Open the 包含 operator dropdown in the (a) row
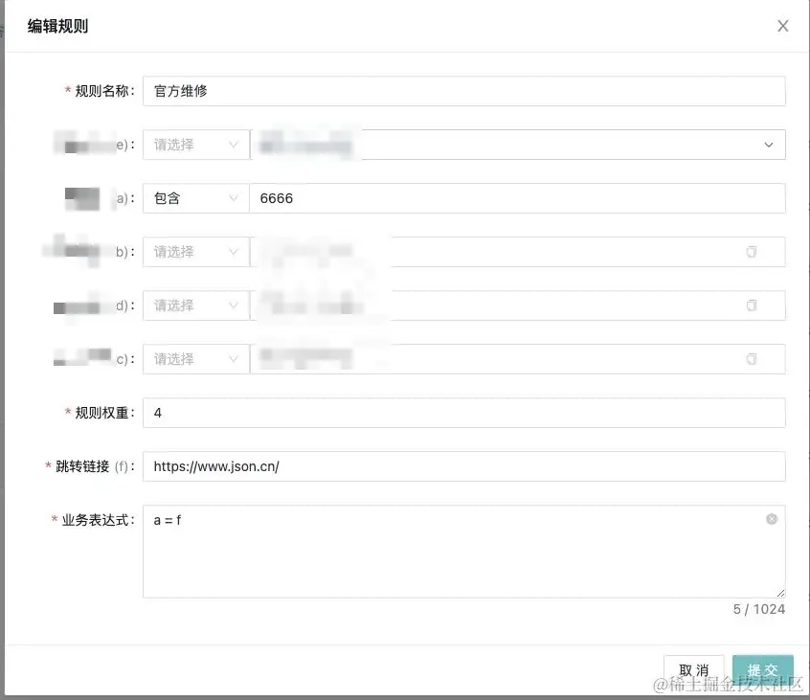 coord(195,198)
